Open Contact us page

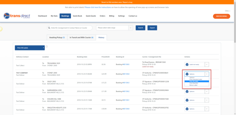133,16
